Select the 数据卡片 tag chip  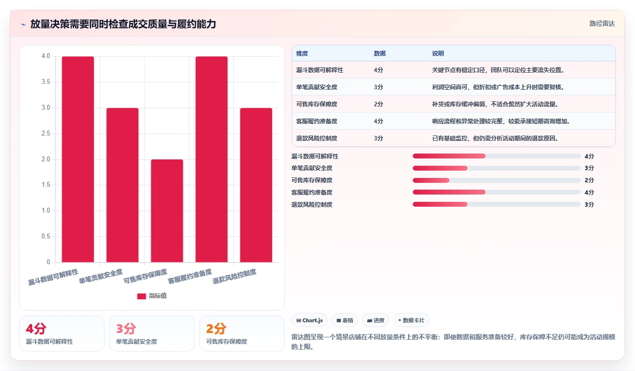coord(411,320)
